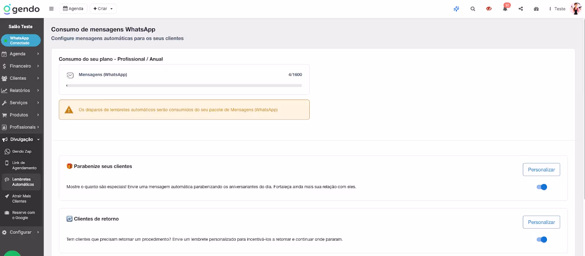The height and width of the screenshot is (256, 585).
Task: Open Gendo Zap submenu item
Action: [21, 151]
